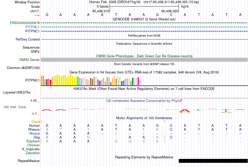Click the C base in the top sequence row
This screenshot has height=167, width=248.
click(x=171, y=15)
